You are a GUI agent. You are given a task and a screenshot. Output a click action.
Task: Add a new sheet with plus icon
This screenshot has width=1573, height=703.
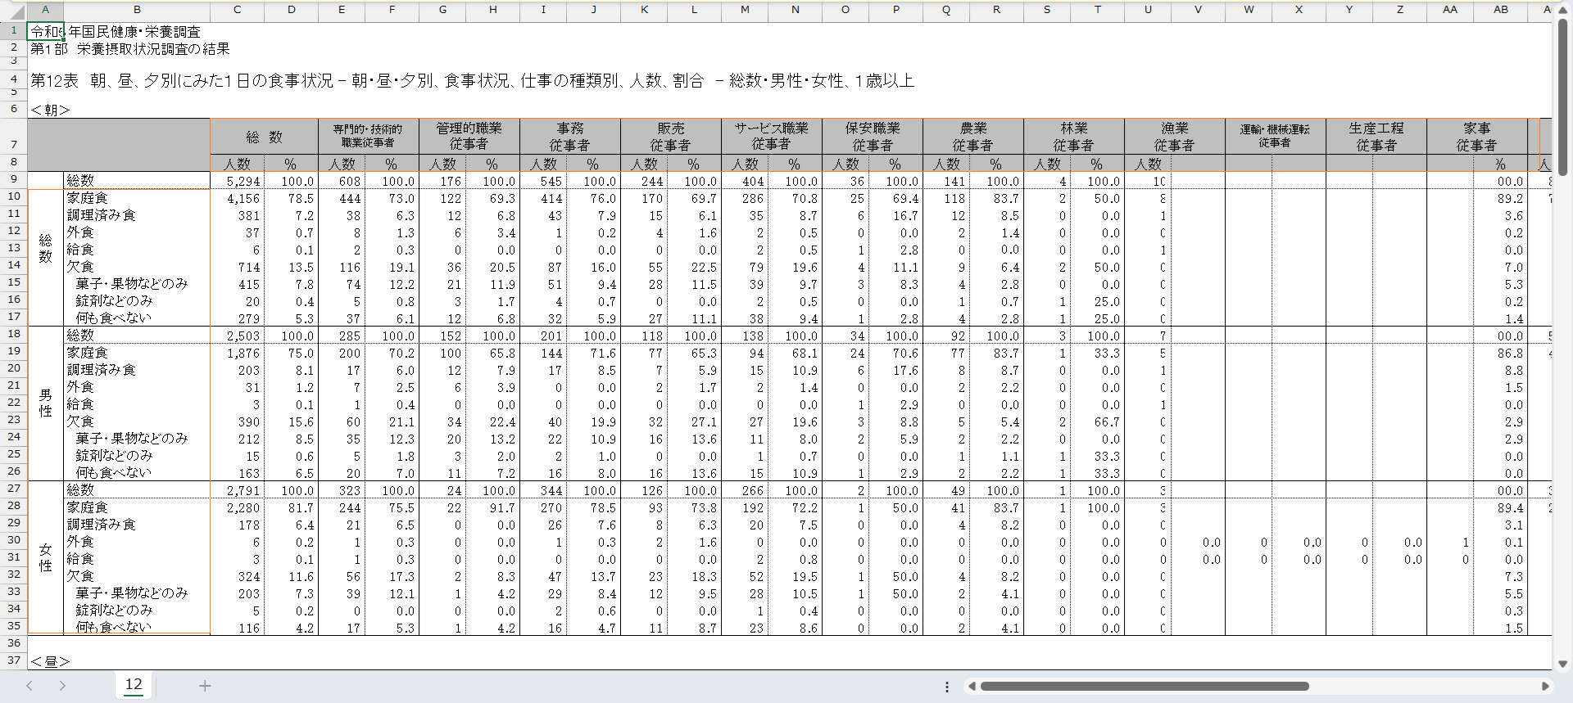(x=205, y=686)
